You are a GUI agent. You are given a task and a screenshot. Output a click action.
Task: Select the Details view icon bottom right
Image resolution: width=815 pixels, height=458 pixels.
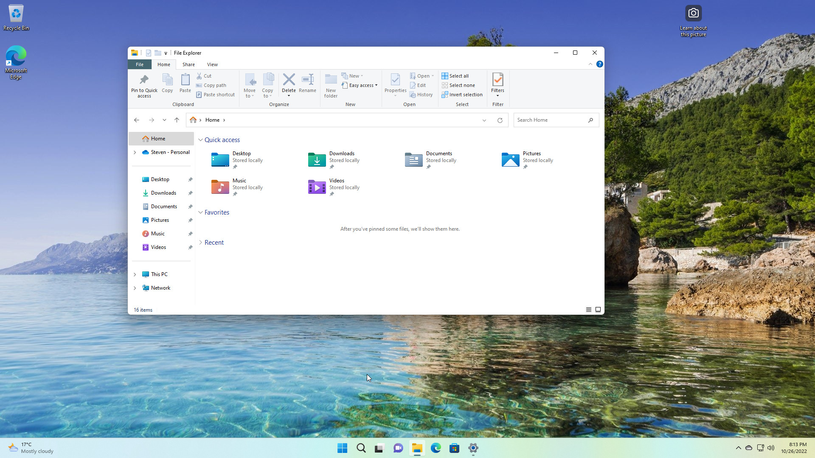click(x=588, y=309)
